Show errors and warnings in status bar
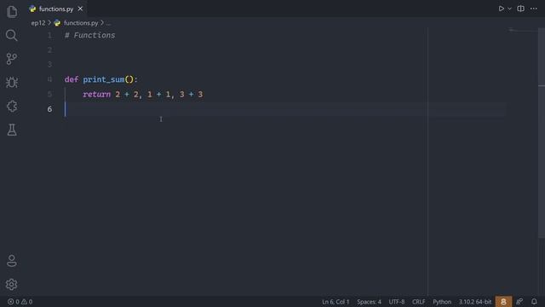545x307 pixels. coord(20,302)
